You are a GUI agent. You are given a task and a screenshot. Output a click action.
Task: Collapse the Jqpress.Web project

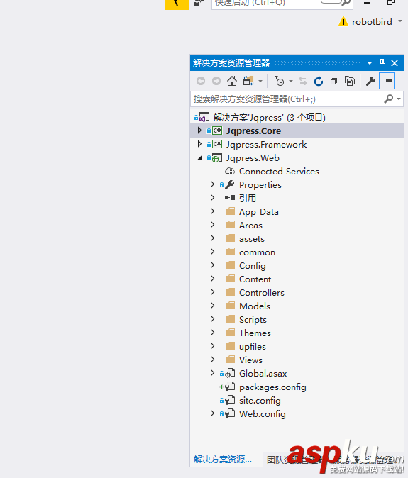pos(200,157)
